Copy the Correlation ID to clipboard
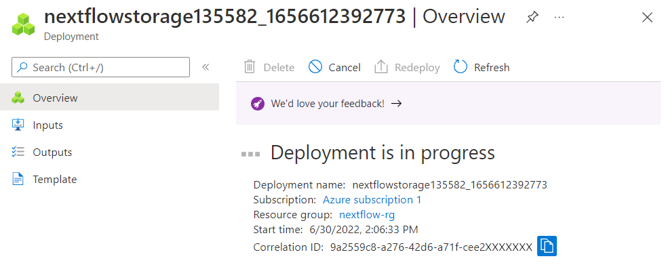 click(547, 246)
